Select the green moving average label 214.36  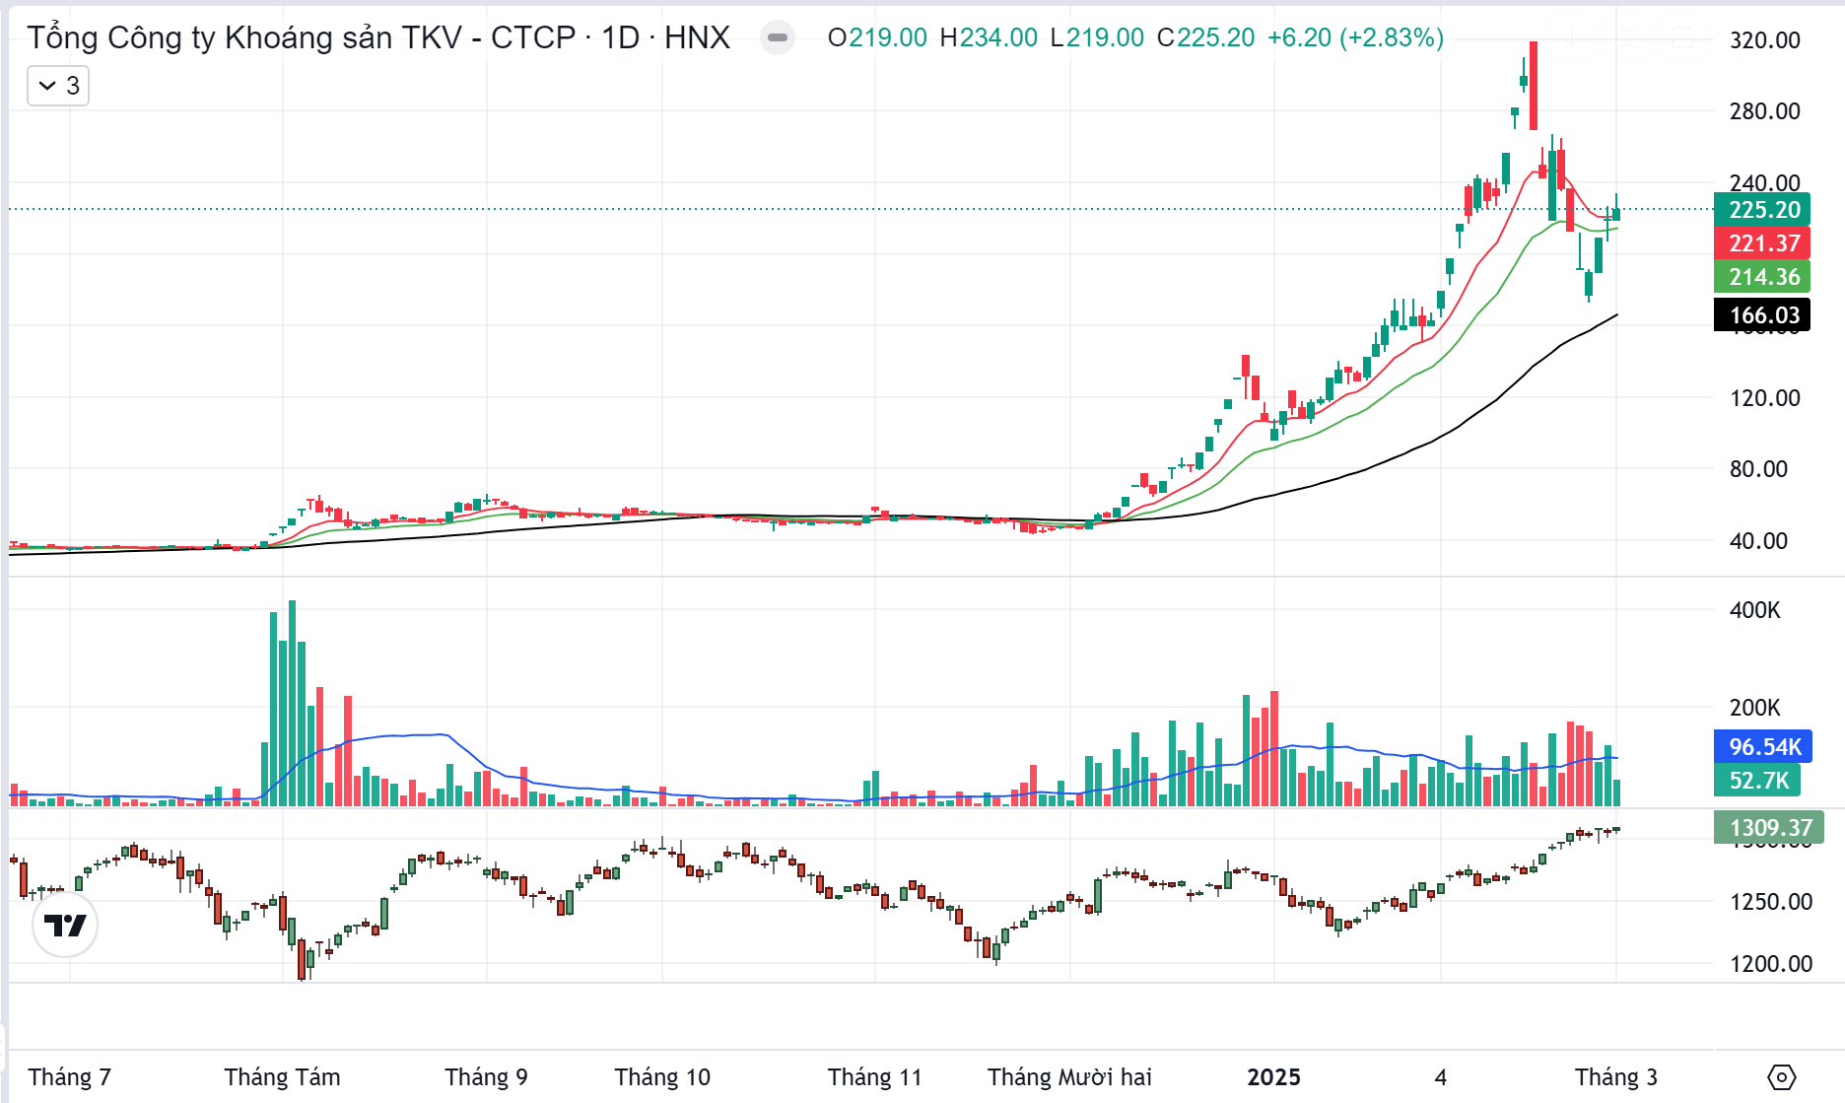pos(1763,277)
